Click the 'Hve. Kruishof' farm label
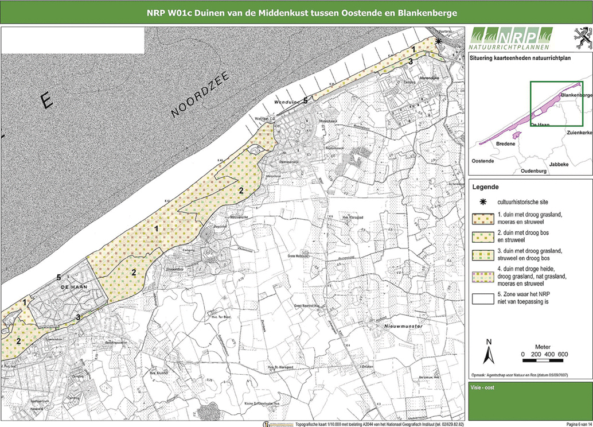Screen dimensions: 593x427 pos(158,372)
